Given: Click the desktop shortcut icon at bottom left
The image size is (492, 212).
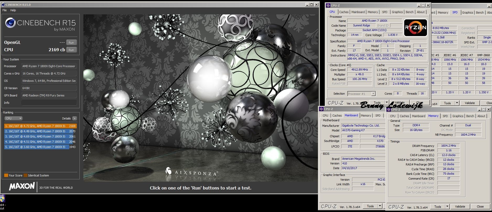Looking at the screenshot, I should pyautogui.click(x=2, y=199).
